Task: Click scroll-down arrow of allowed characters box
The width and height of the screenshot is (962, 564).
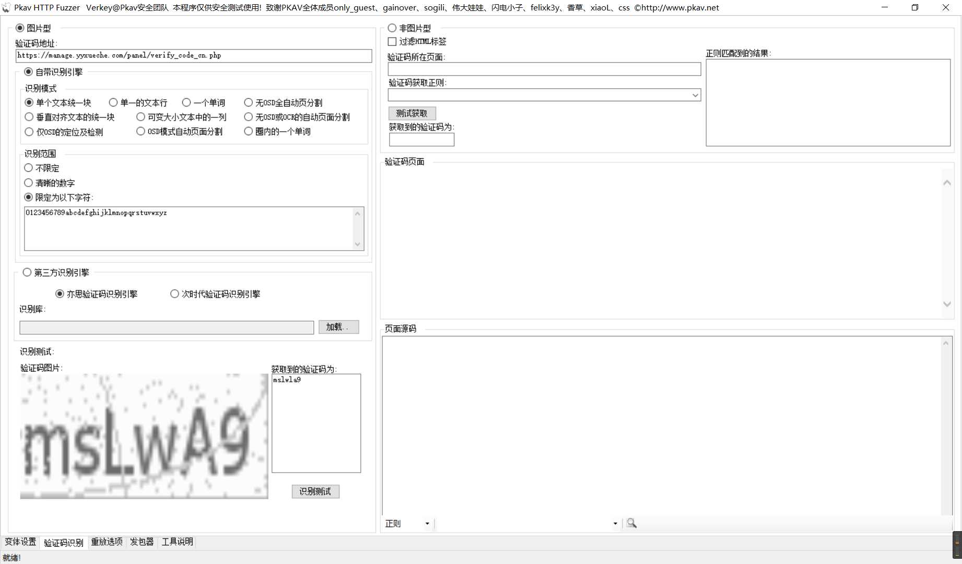Action: click(358, 244)
